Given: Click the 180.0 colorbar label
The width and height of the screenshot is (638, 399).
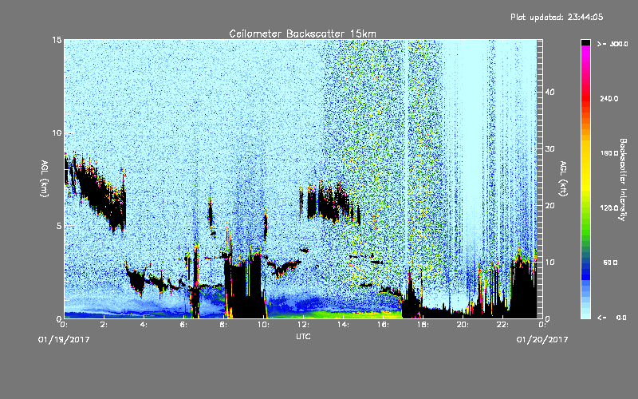Looking at the screenshot, I should tap(609, 153).
